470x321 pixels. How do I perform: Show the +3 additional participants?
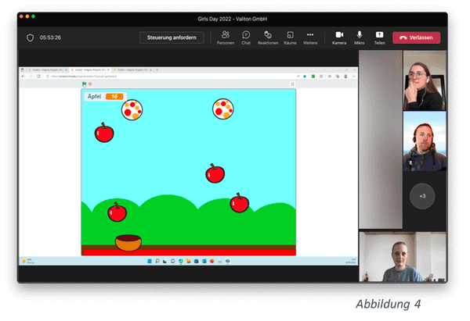(422, 195)
